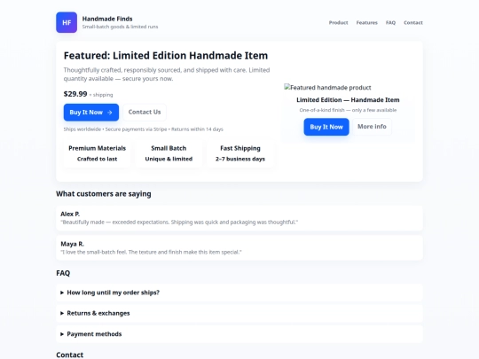Click Alex P. testimonial card
The width and height of the screenshot is (479, 359).
pos(239,218)
